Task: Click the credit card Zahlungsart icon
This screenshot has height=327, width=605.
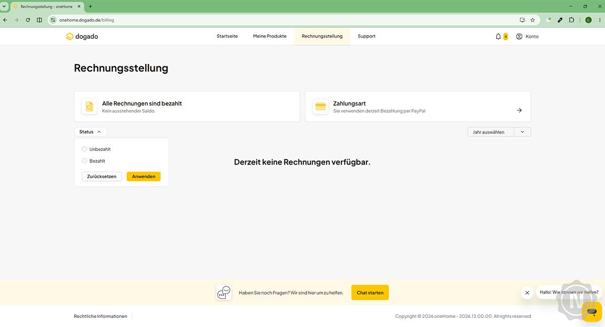Action: 320,107
